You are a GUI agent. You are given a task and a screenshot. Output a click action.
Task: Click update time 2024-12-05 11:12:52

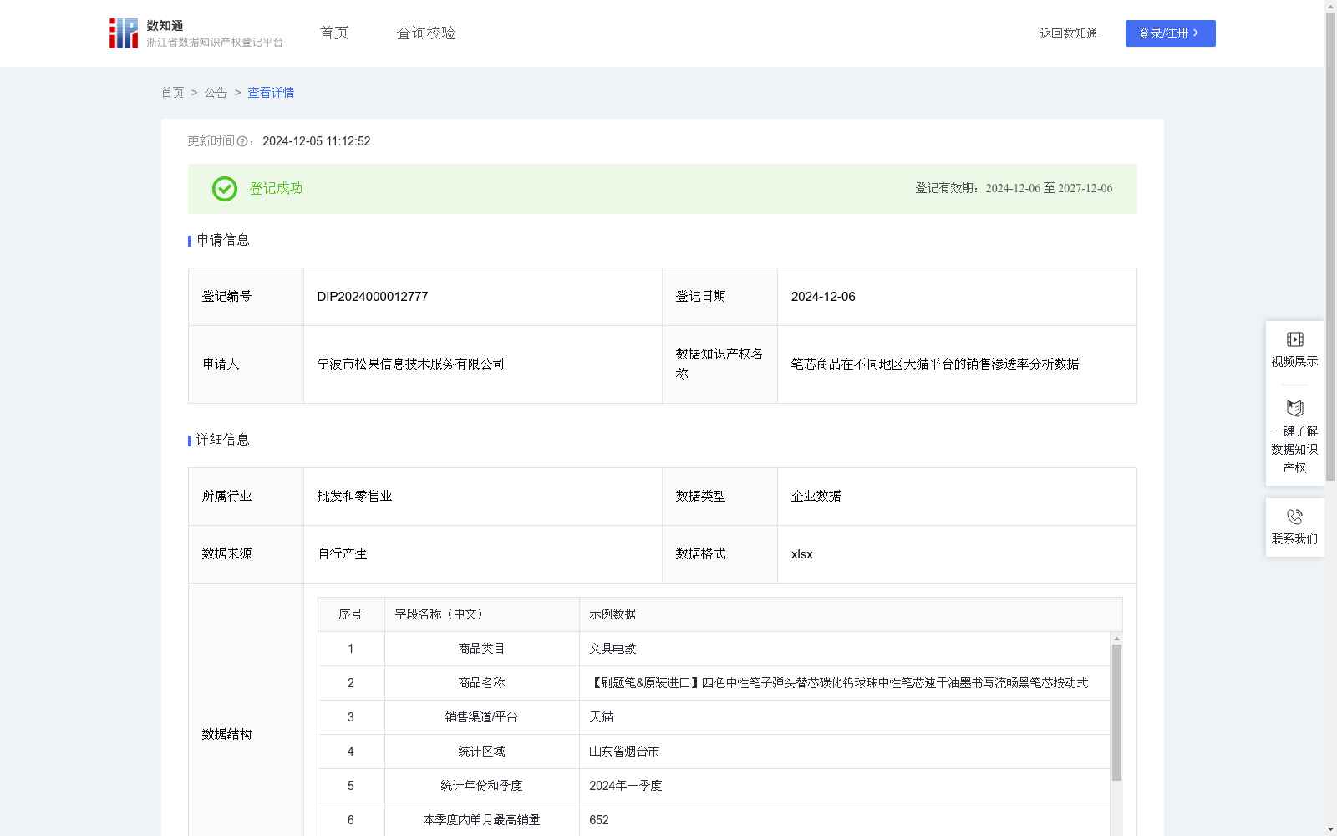pyautogui.click(x=317, y=142)
